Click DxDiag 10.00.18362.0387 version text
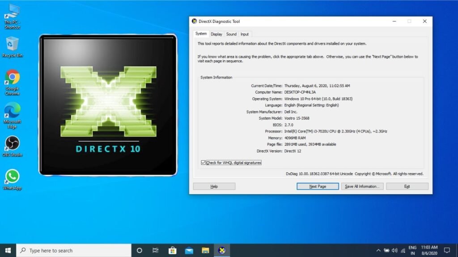458x257 pixels. [319, 174]
